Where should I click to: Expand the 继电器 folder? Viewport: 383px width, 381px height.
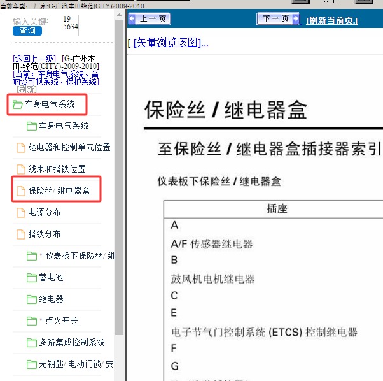[51, 299]
